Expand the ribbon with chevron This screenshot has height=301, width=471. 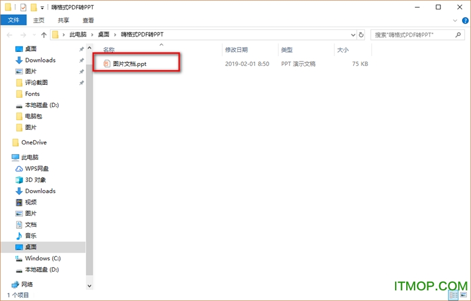click(x=455, y=21)
